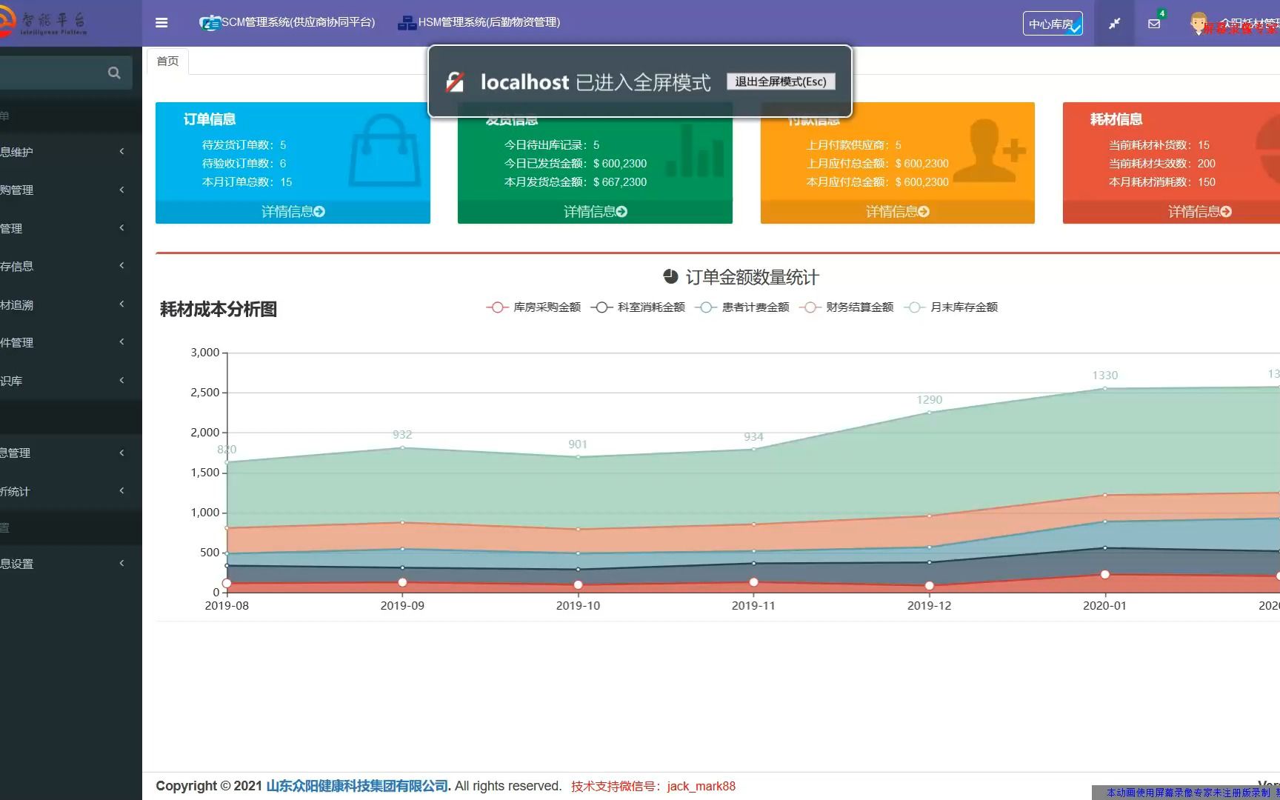Click the user avatar icon
The image size is (1280, 800).
pos(1199,23)
